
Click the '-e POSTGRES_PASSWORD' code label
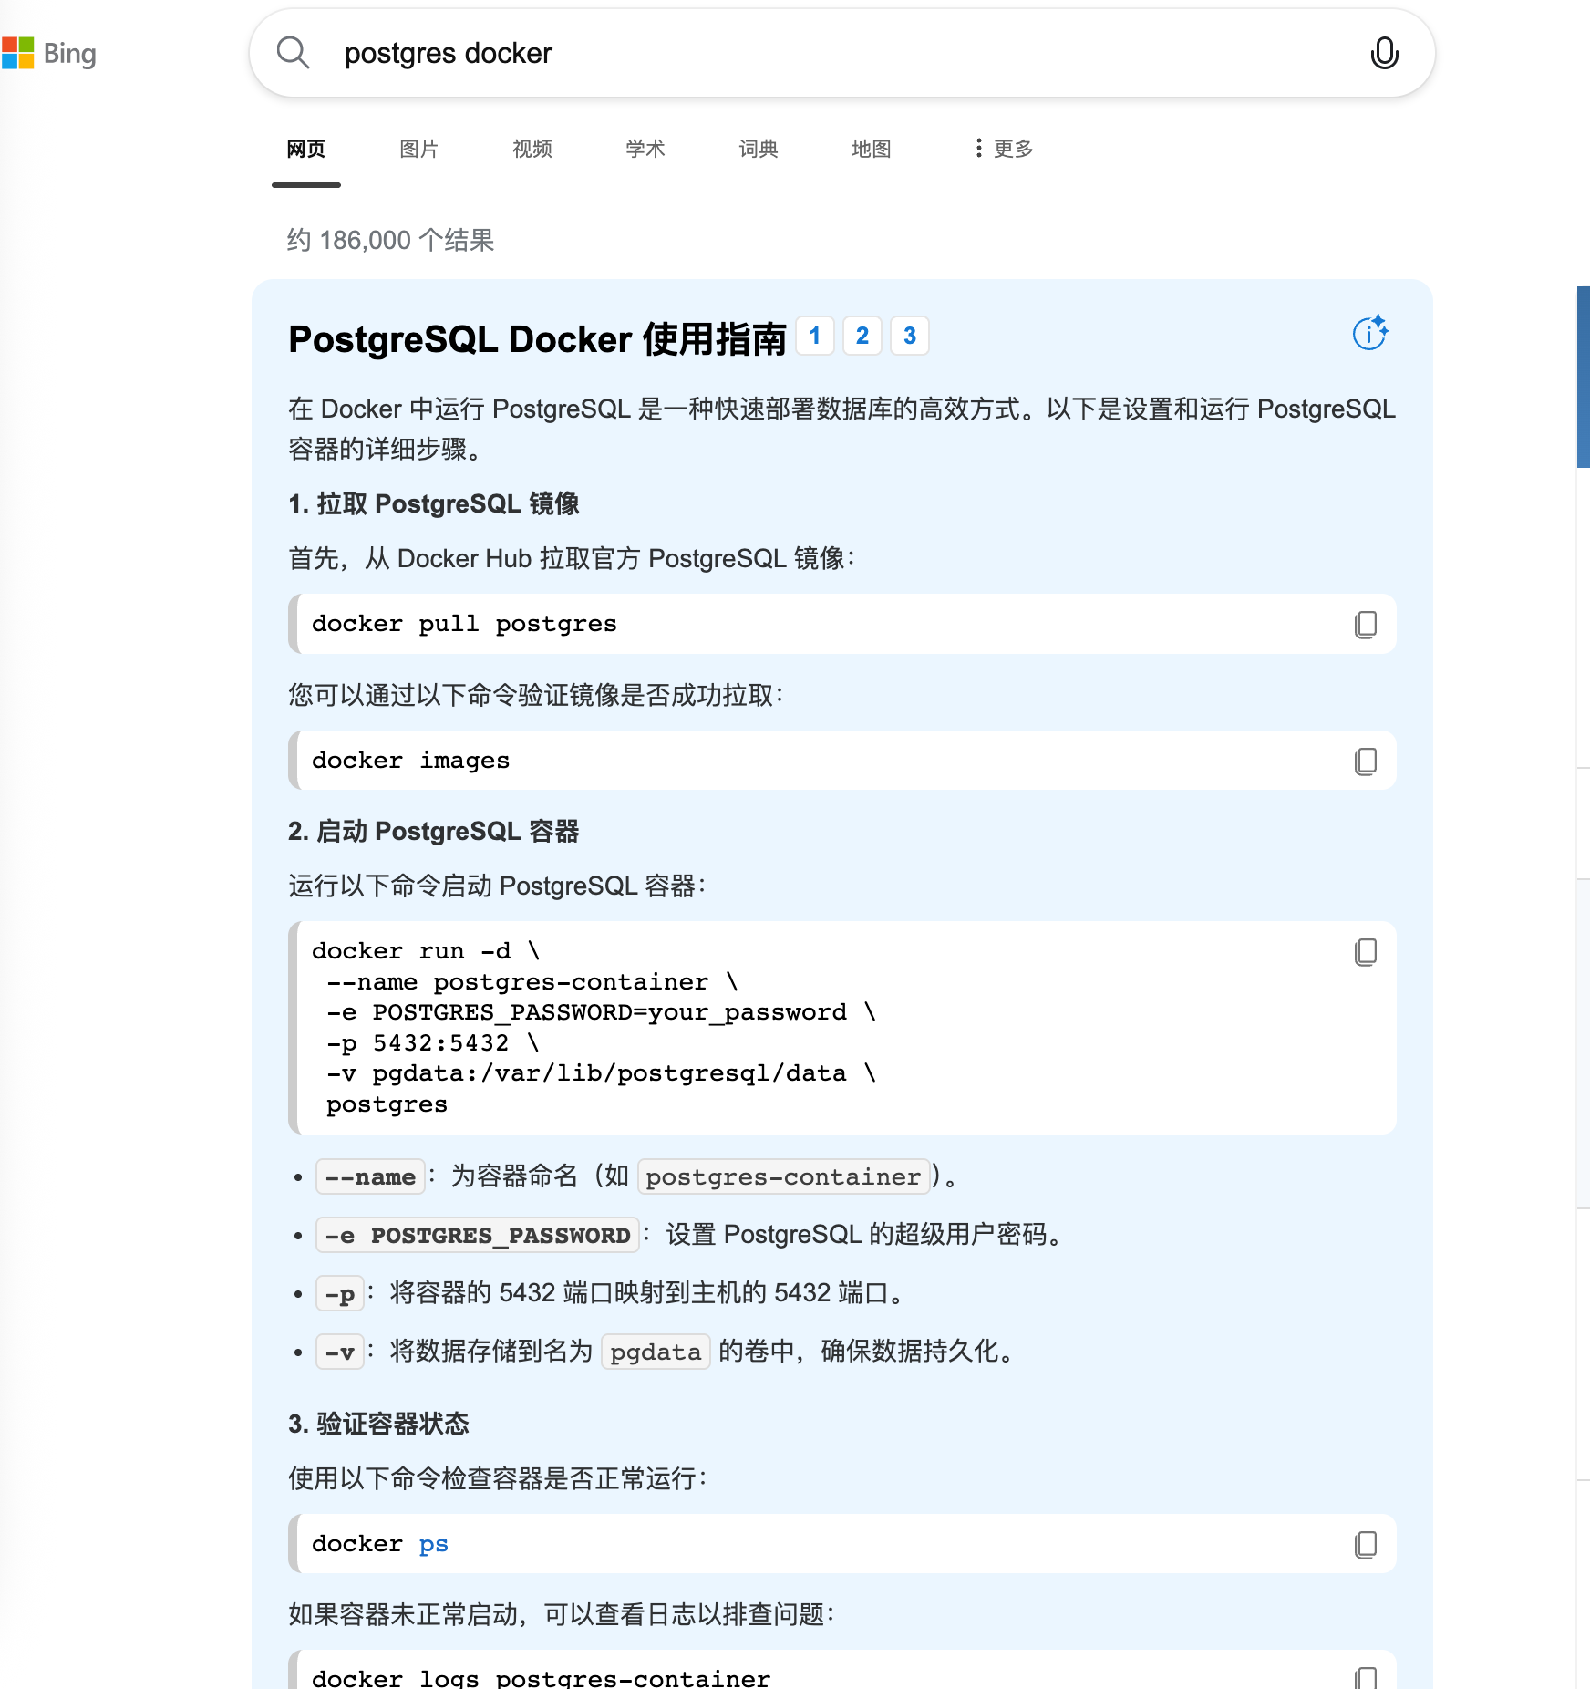click(x=478, y=1235)
